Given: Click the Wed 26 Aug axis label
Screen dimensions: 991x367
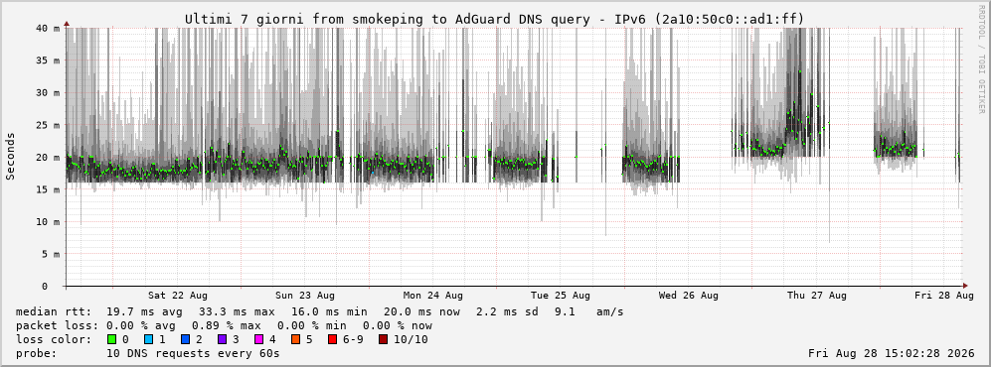Looking at the screenshot, I should click(688, 296).
